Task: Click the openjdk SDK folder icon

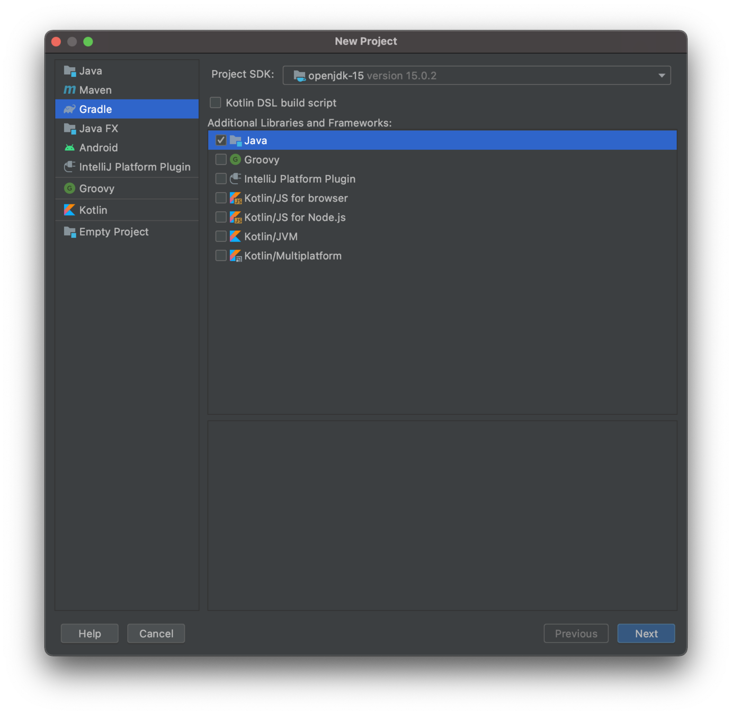Action: point(299,76)
